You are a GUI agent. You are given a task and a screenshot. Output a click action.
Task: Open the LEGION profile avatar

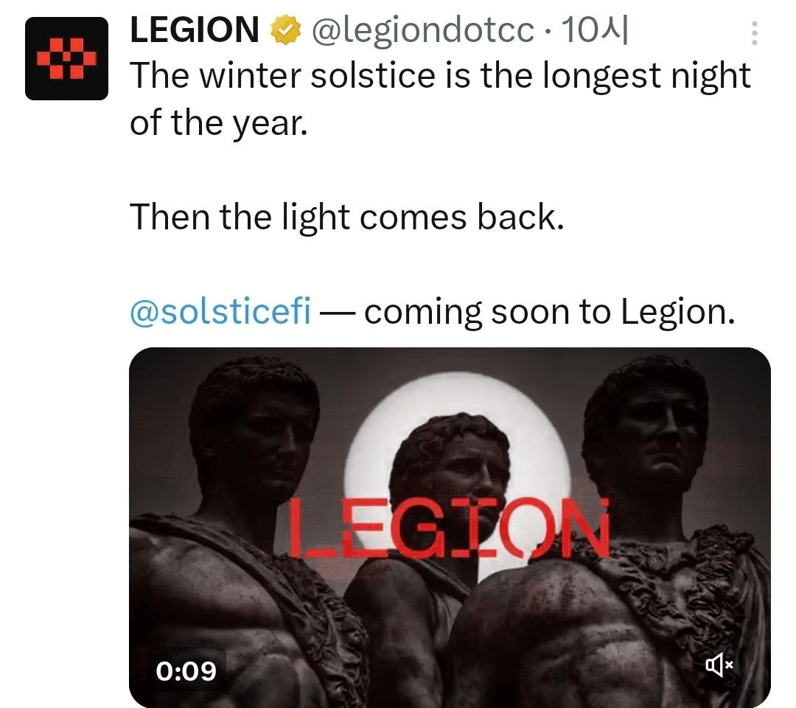(x=66, y=58)
